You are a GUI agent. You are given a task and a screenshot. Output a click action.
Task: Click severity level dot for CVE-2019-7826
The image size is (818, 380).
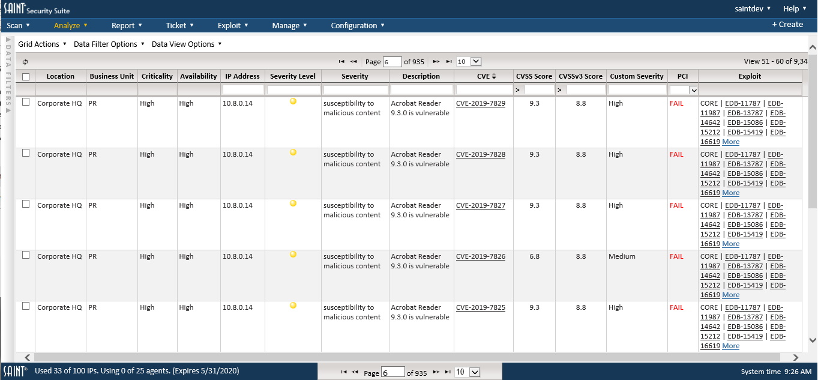293,255
